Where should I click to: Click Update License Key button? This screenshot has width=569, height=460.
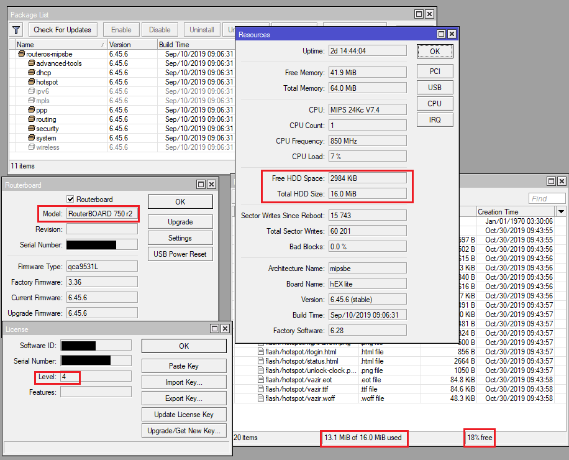tap(184, 415)
